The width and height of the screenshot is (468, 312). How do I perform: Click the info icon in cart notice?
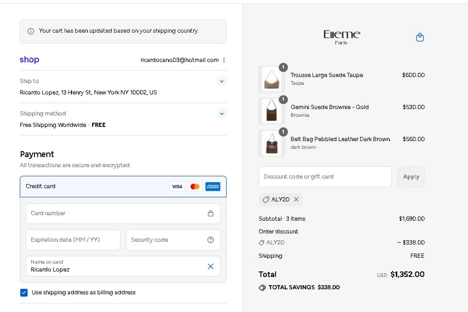pos(31,31)
